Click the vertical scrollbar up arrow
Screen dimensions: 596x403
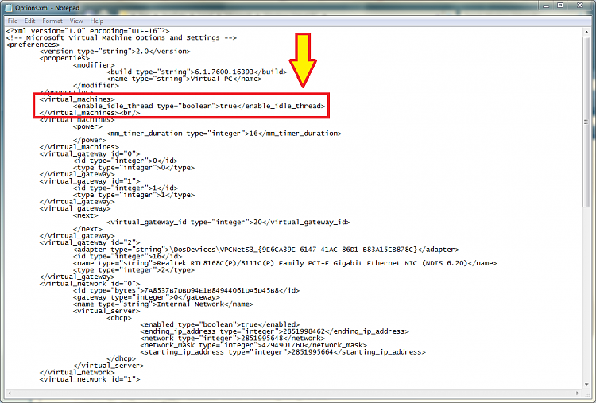pyautogui.click(x=586, y=32)
